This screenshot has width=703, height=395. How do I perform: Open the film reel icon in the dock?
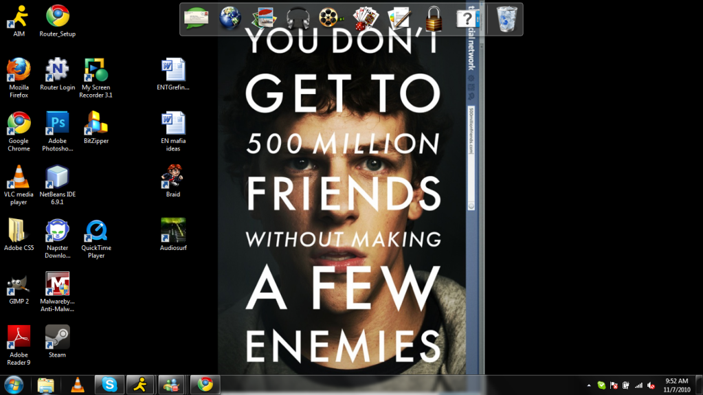[331, 18]
